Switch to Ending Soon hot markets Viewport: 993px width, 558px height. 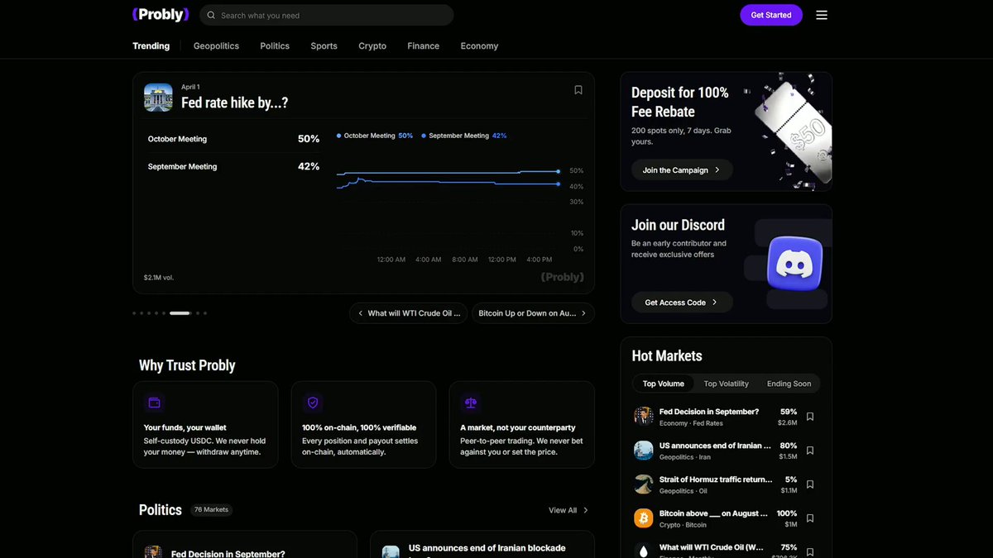[789, 384]
